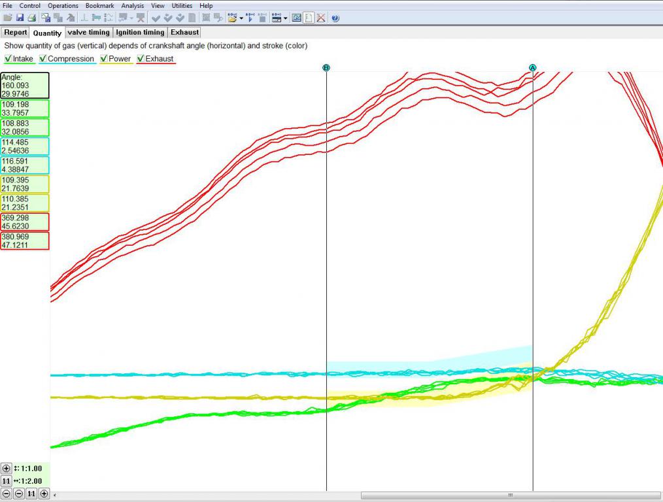Image resolution: width=663 pixels, height=502 pixels.
Task: Click the first greyed checkmark icon
Action: (x=156, y=18)
